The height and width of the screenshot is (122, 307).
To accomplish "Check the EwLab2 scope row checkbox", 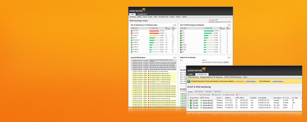I will coord(188,101).
